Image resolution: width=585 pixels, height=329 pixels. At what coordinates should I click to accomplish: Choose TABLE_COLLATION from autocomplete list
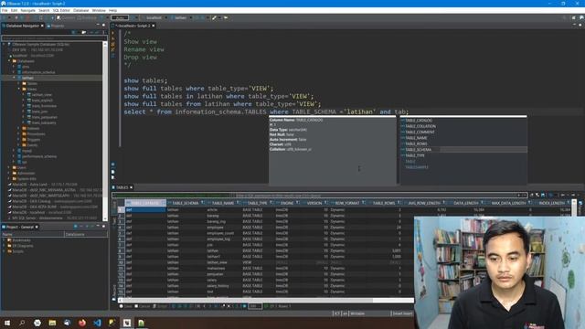463,126
